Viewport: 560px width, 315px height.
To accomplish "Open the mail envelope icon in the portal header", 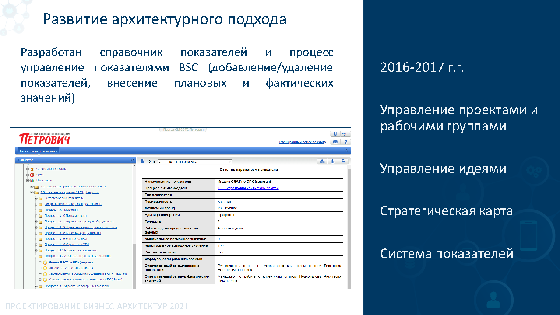I will [335, 142].
